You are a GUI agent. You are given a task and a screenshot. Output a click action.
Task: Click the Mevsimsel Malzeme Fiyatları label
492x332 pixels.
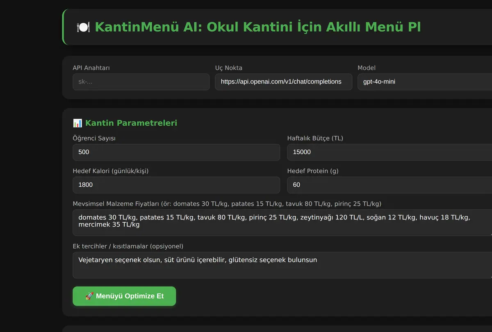[227, 204]
